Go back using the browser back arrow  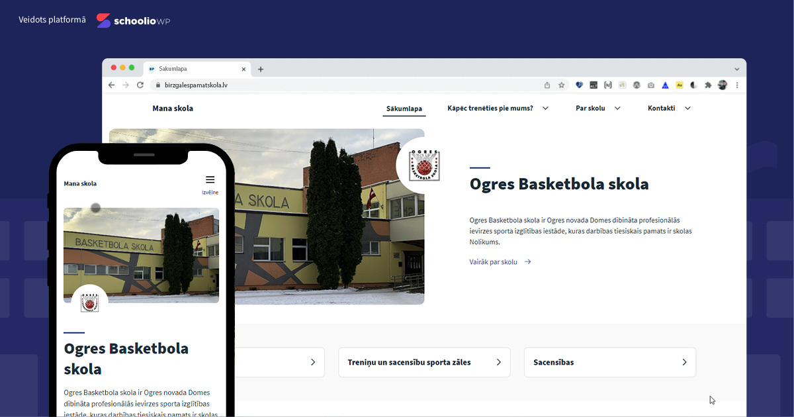(x=111, y=85)
